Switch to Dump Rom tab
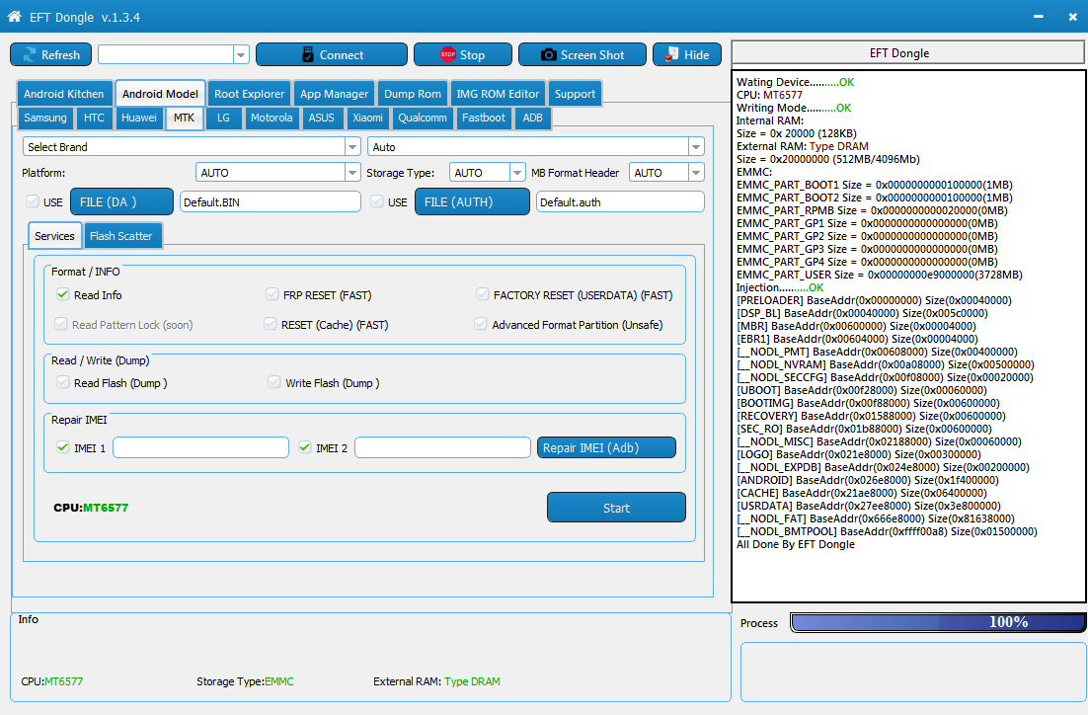The image size is (1088, 715). tap(412, 94)
